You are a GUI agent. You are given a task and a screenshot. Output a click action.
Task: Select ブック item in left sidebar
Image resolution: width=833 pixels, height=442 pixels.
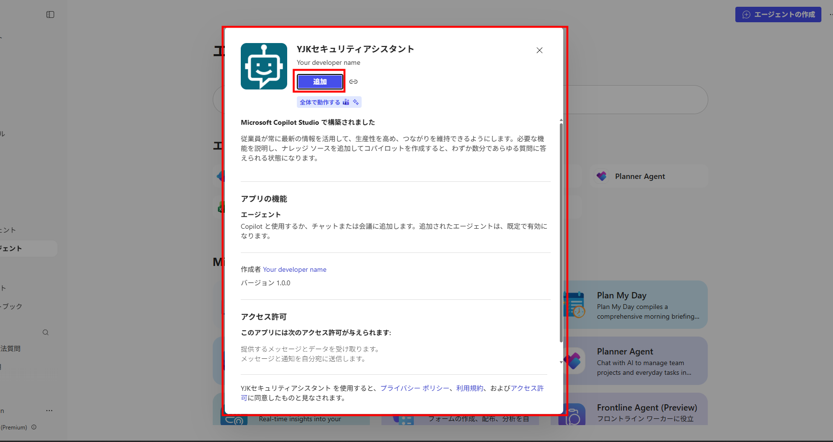click(12, 307)
